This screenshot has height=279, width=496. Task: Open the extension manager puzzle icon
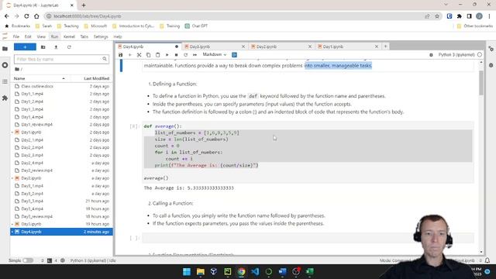5,98
